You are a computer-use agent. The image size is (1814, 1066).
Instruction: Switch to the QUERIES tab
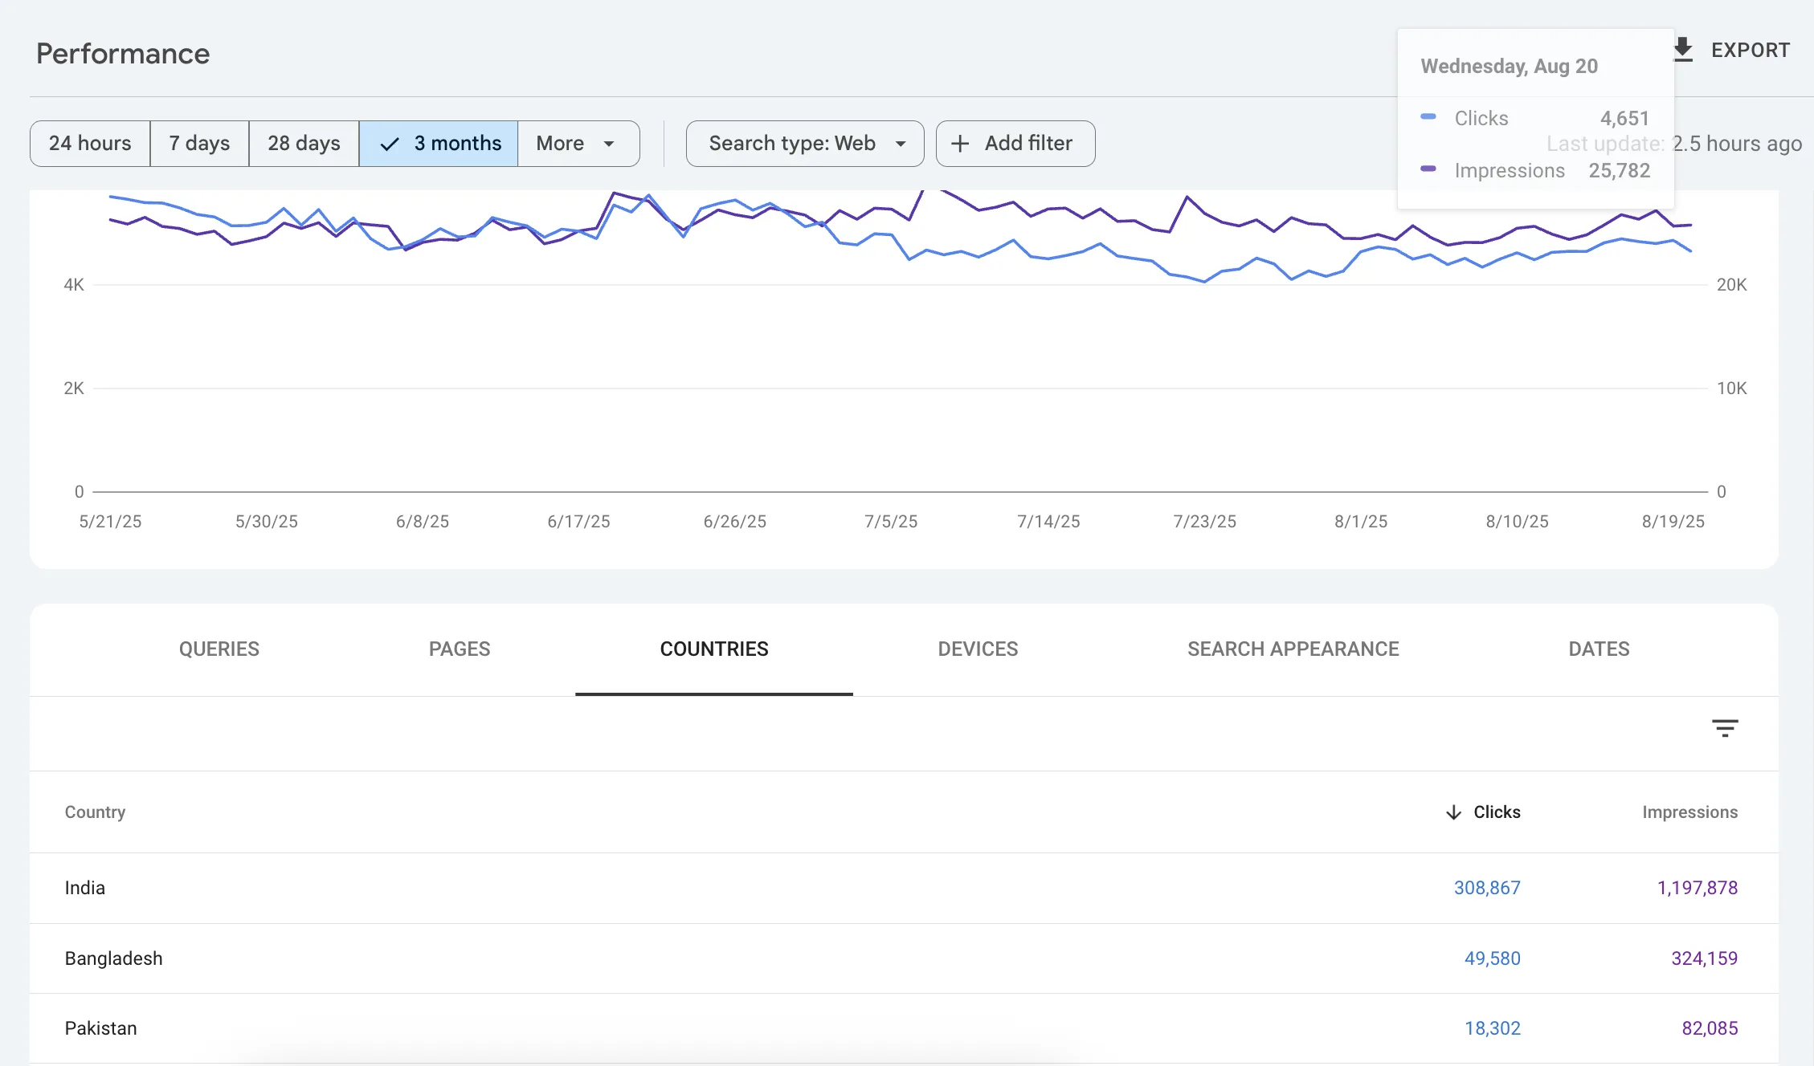[219, 649]
